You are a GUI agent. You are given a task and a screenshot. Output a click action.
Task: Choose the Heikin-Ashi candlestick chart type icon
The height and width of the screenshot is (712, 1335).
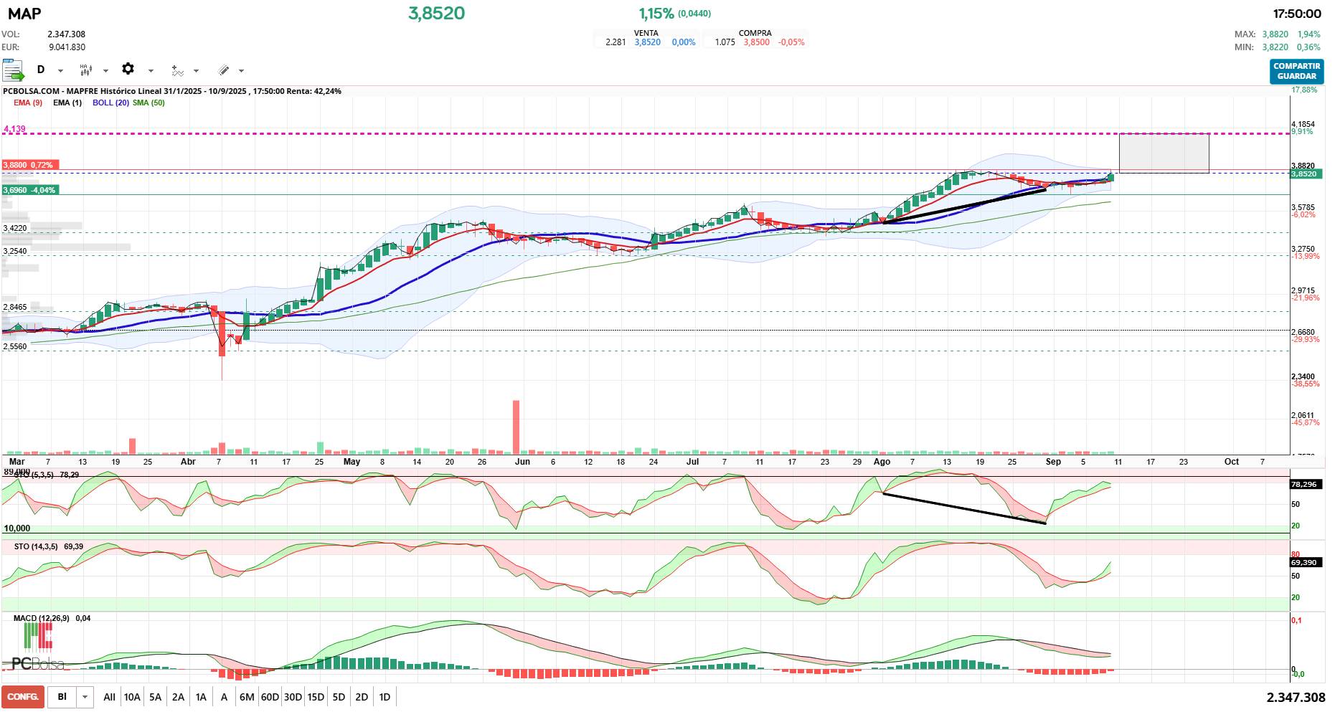86,70
